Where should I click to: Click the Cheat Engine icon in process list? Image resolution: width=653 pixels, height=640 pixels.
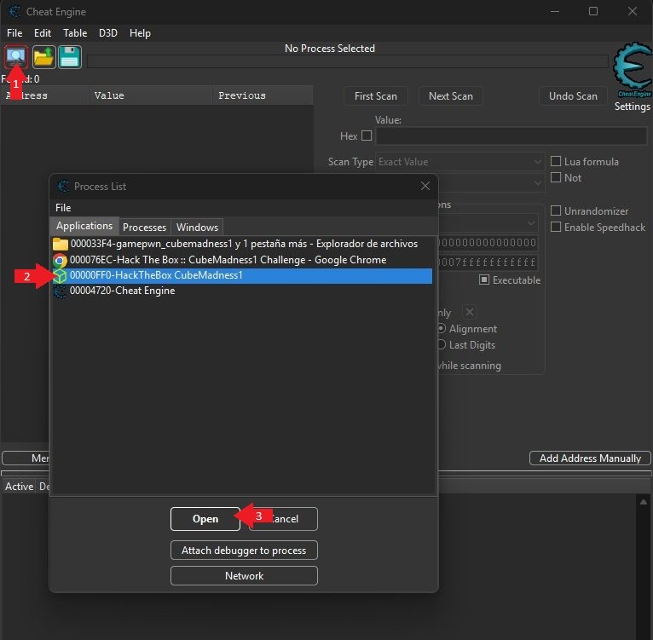pos(60,291)
